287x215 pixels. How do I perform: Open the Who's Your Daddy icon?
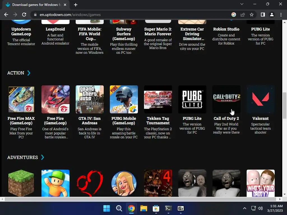pyautogui.click(x=261, y=183)
